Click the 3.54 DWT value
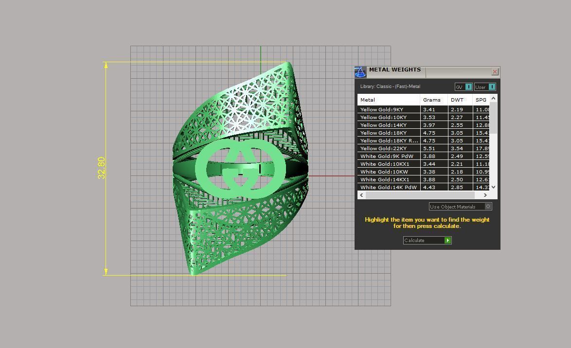 (x=457, y=148)
